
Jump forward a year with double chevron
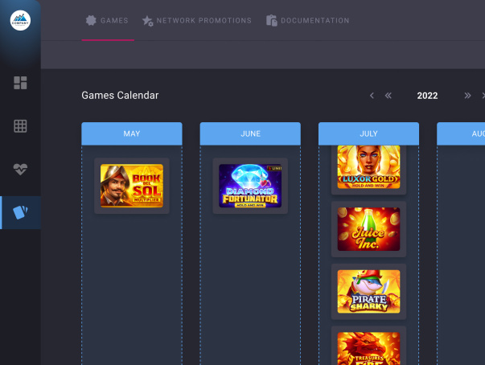coord(467,96)
